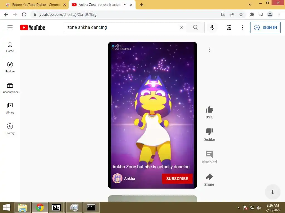
Task: Open the system monitor taskbar app
Action: point(74,207)
